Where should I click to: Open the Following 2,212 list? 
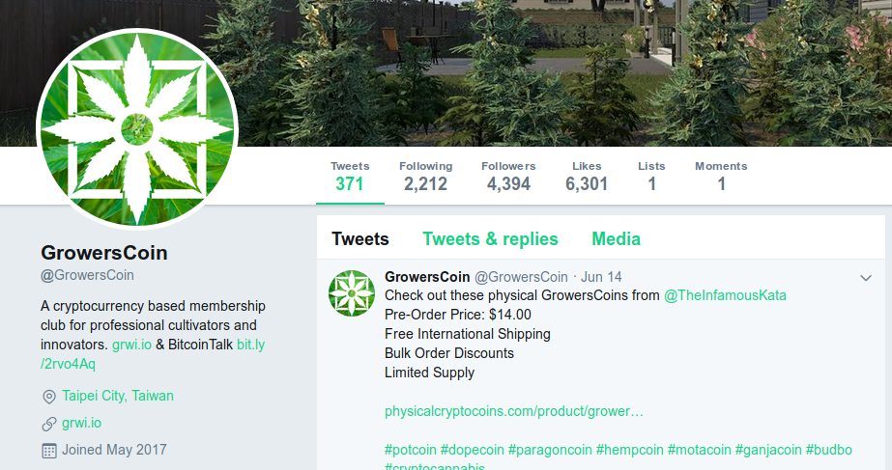click(x=425, y=177)
